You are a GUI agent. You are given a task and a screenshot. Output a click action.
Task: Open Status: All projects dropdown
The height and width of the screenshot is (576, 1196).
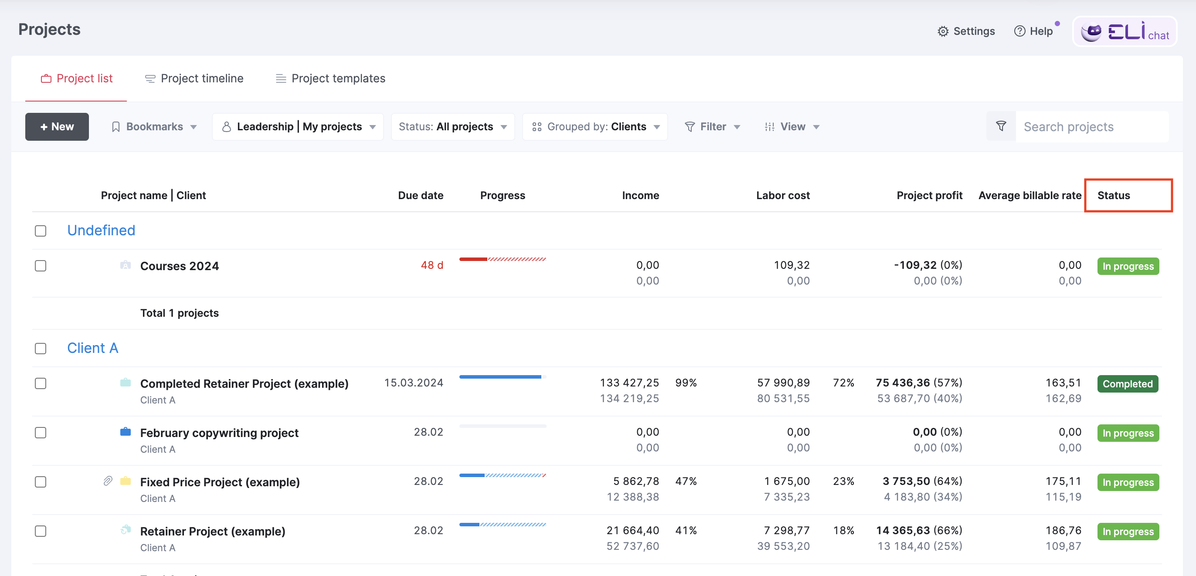click(x=453, y=127)
